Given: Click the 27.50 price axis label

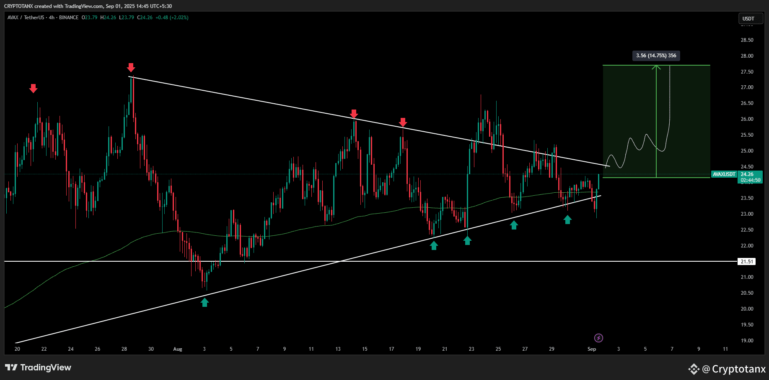Looking at the screenshot, I should pyautogui.click(x=747, y=72).
